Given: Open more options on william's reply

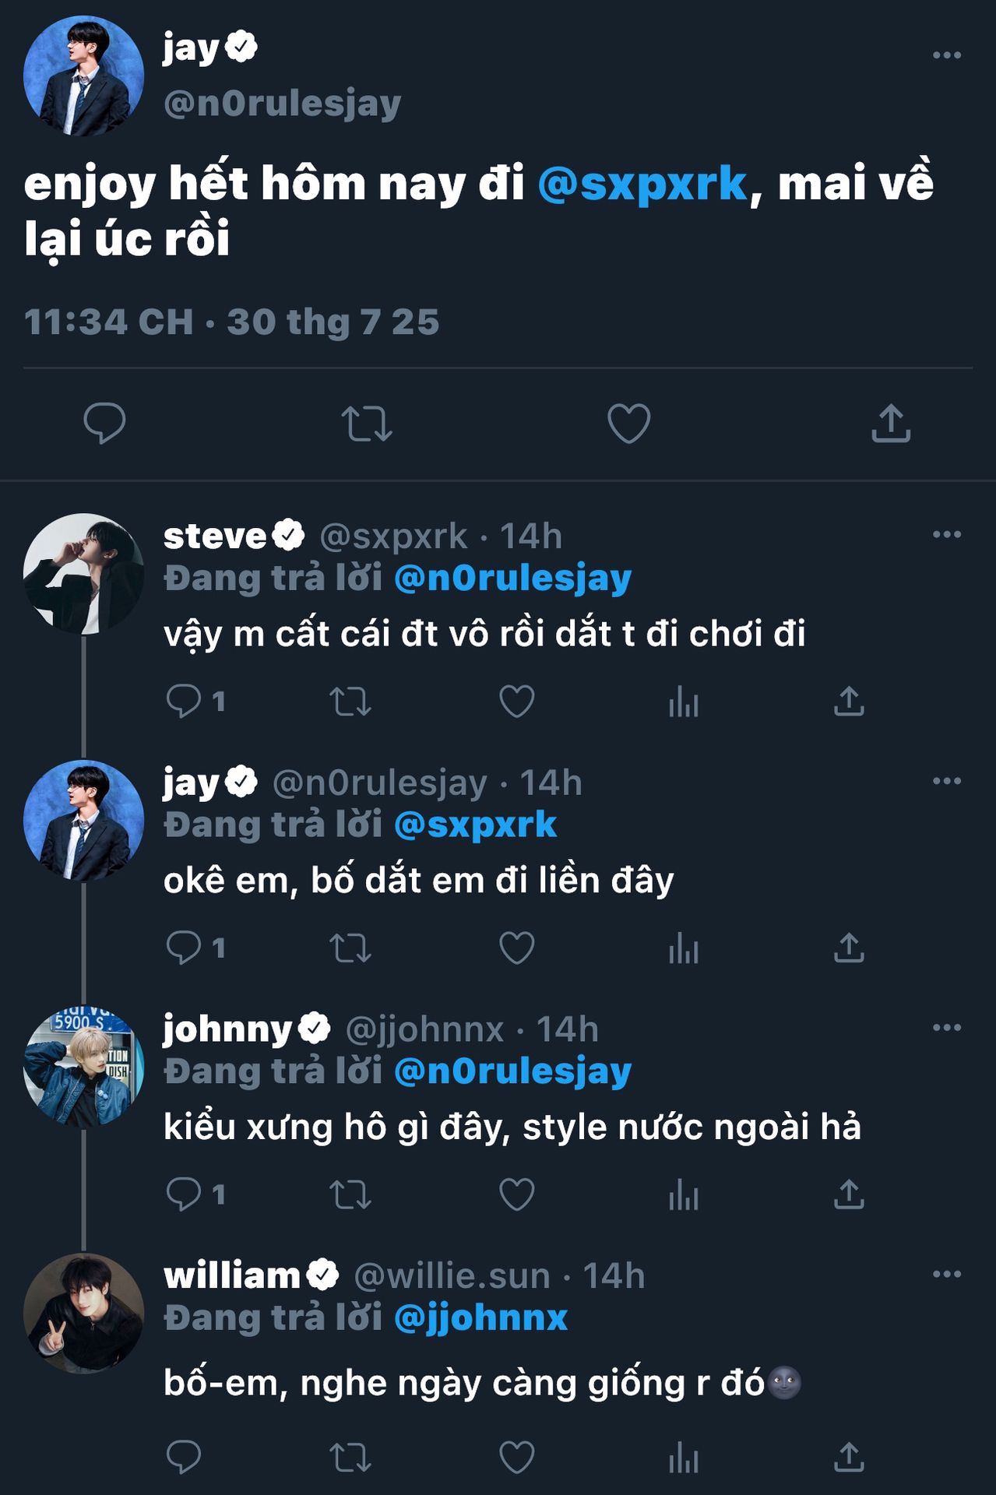Looking at the screenshot, I should [x=946, y=1275].
